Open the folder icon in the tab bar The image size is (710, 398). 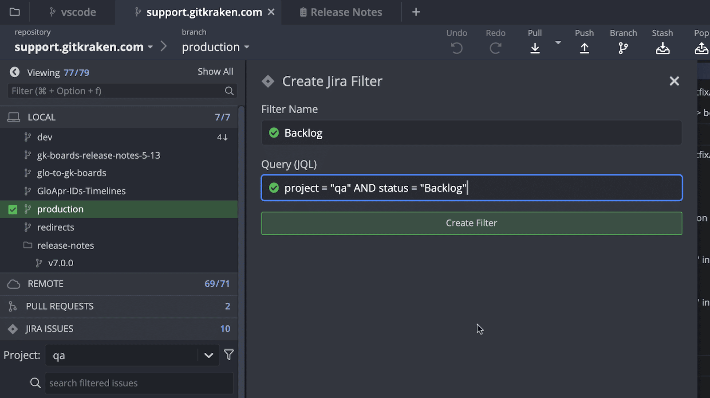(x=15, y=12)
